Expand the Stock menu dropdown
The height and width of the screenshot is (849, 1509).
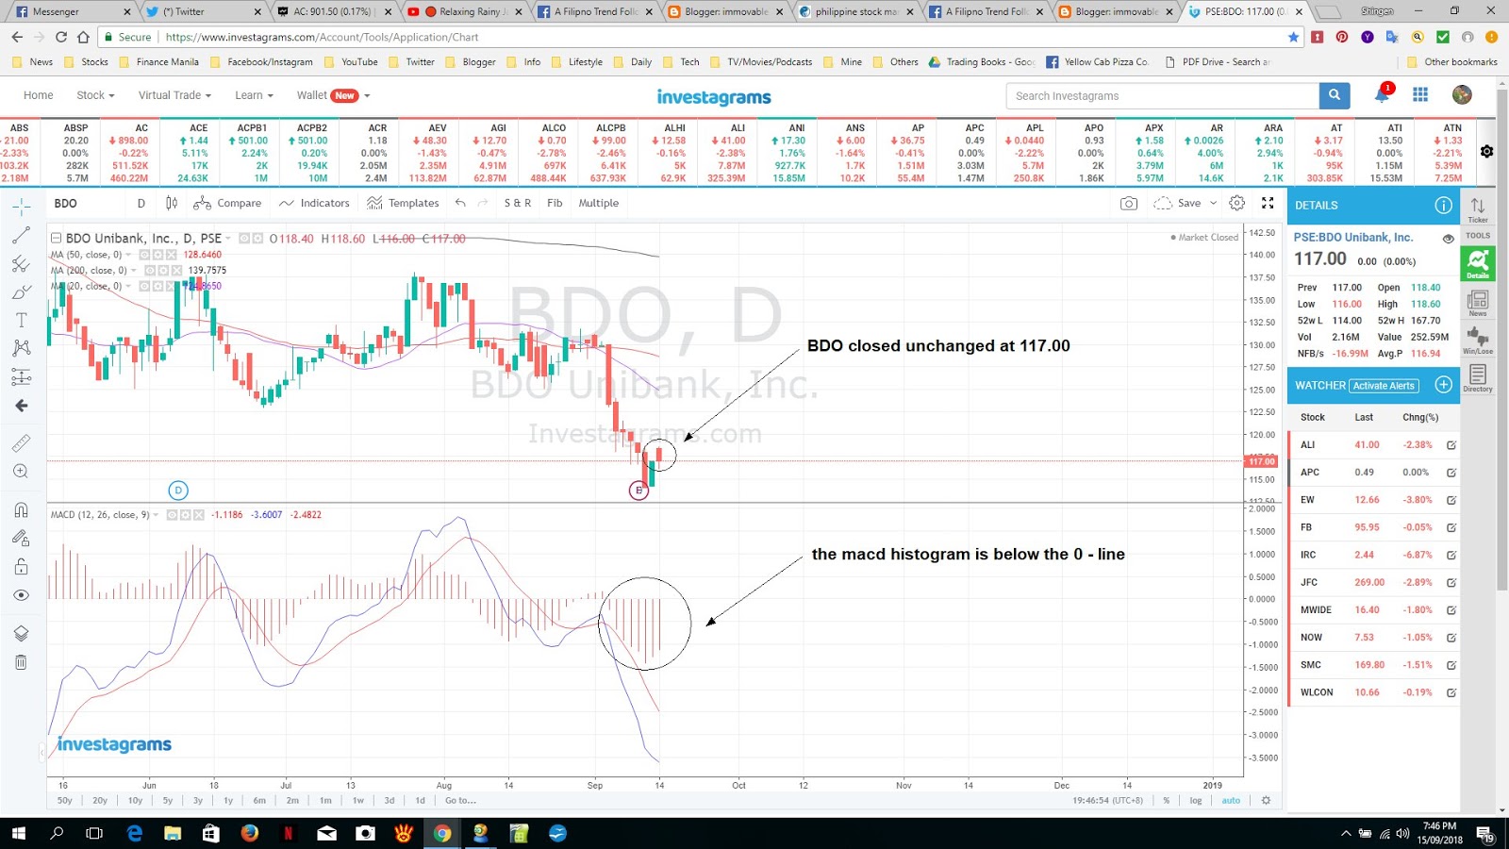pos(95,95)
